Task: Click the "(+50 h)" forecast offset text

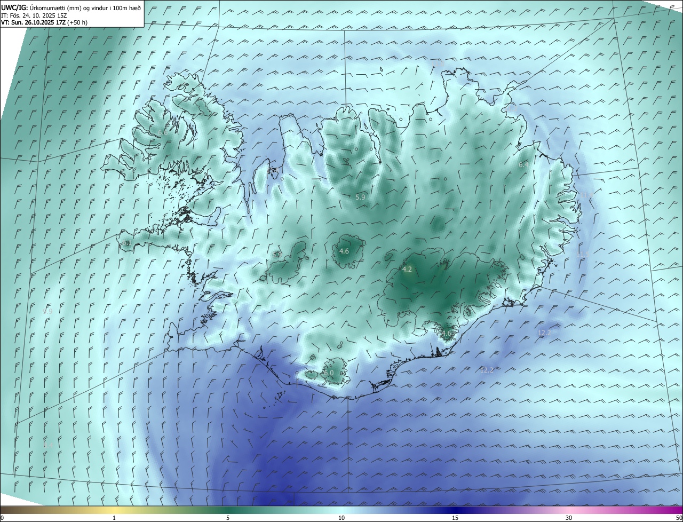Action: (x=77, y=22)
